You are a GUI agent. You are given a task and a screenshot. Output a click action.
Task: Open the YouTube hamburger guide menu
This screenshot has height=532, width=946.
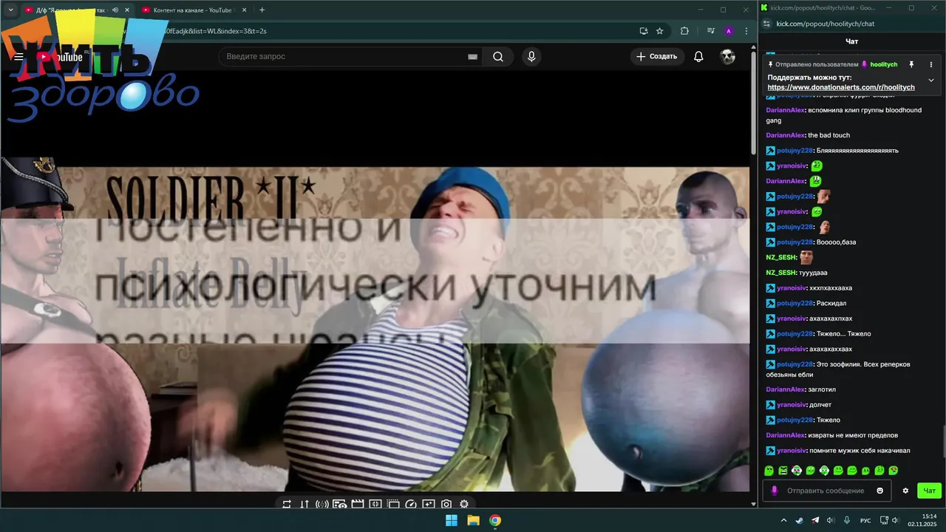18,57
